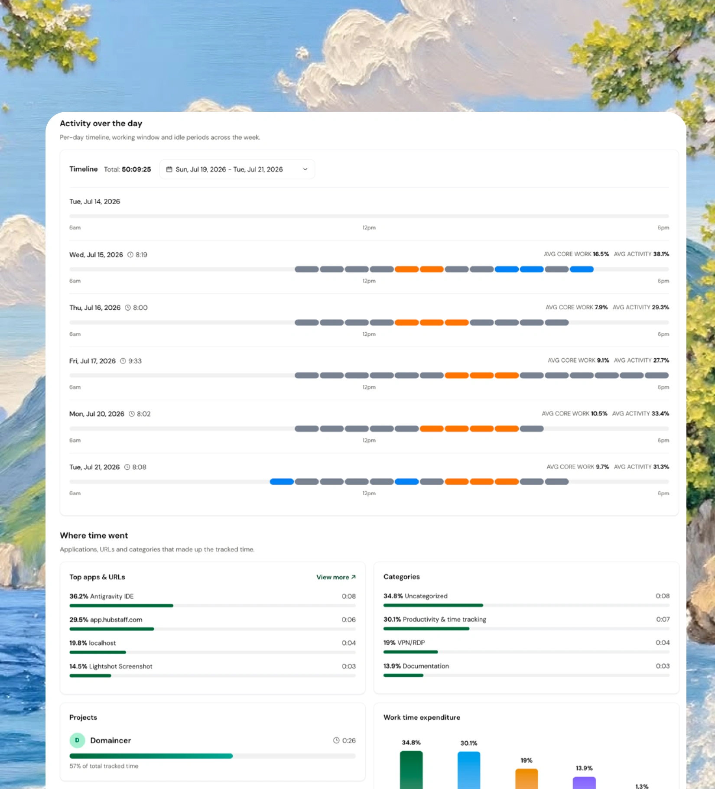Select the 19.8% localhost row

(212, 647)
